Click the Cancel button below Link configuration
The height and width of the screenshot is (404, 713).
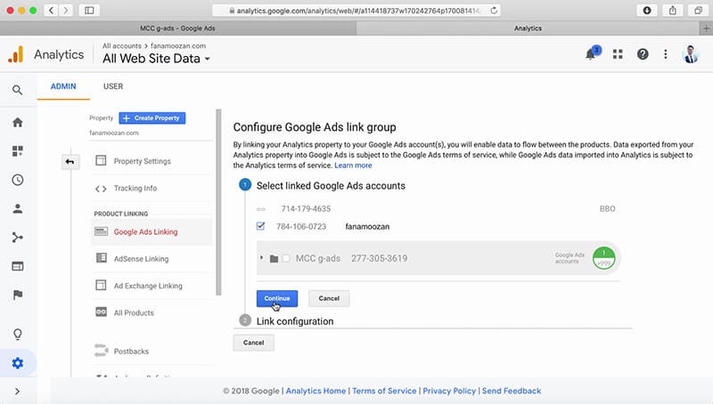[x=254, y=343]
